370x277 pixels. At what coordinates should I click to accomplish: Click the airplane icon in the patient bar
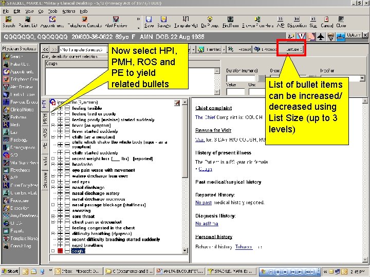[321, 36]
